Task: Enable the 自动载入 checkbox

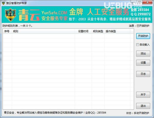Action: [137, 45]
